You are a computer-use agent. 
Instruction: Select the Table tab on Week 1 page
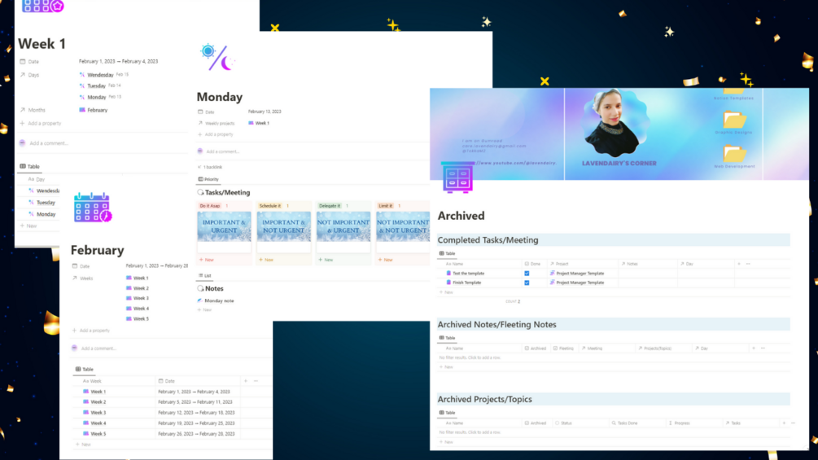pyautogui.click(x=30, y=166)
